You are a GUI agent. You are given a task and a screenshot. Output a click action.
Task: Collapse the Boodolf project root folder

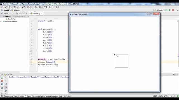[x=1, y=16]
